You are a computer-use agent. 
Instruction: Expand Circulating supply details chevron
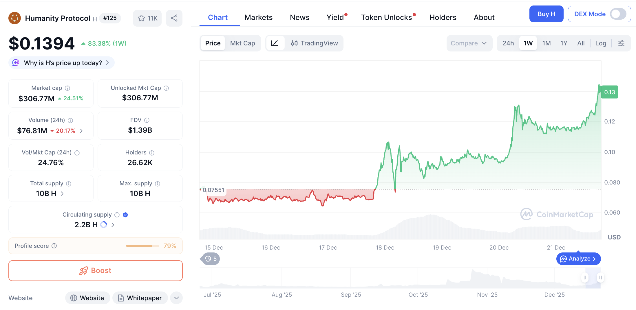click(113, 225)
